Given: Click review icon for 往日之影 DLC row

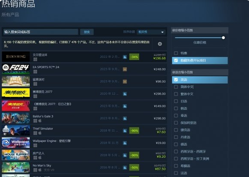Looking at the screenshot, I should 125,106.
